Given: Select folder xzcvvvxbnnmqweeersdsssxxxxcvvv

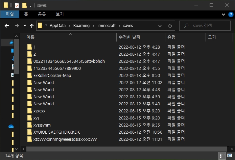Looking at the screenshot, I should point(65,139).
